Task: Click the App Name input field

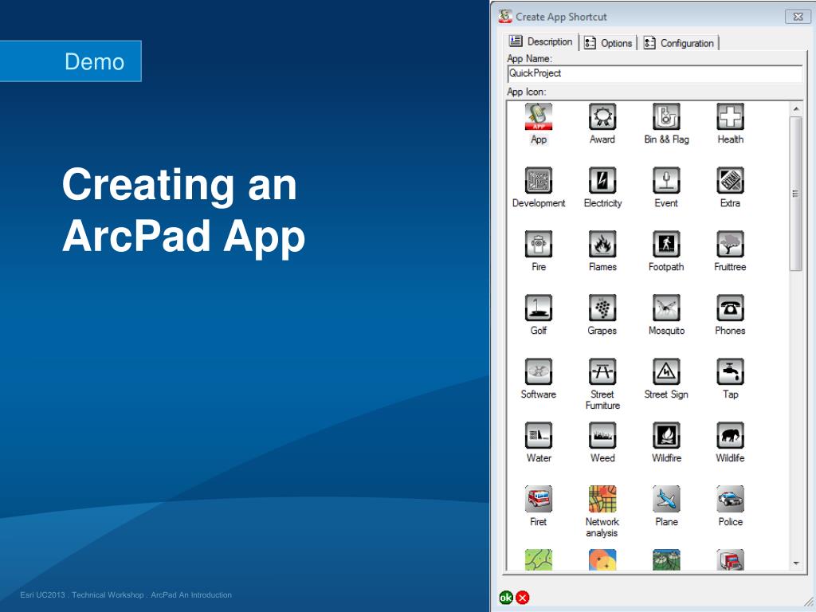Action: pos(655,73)
